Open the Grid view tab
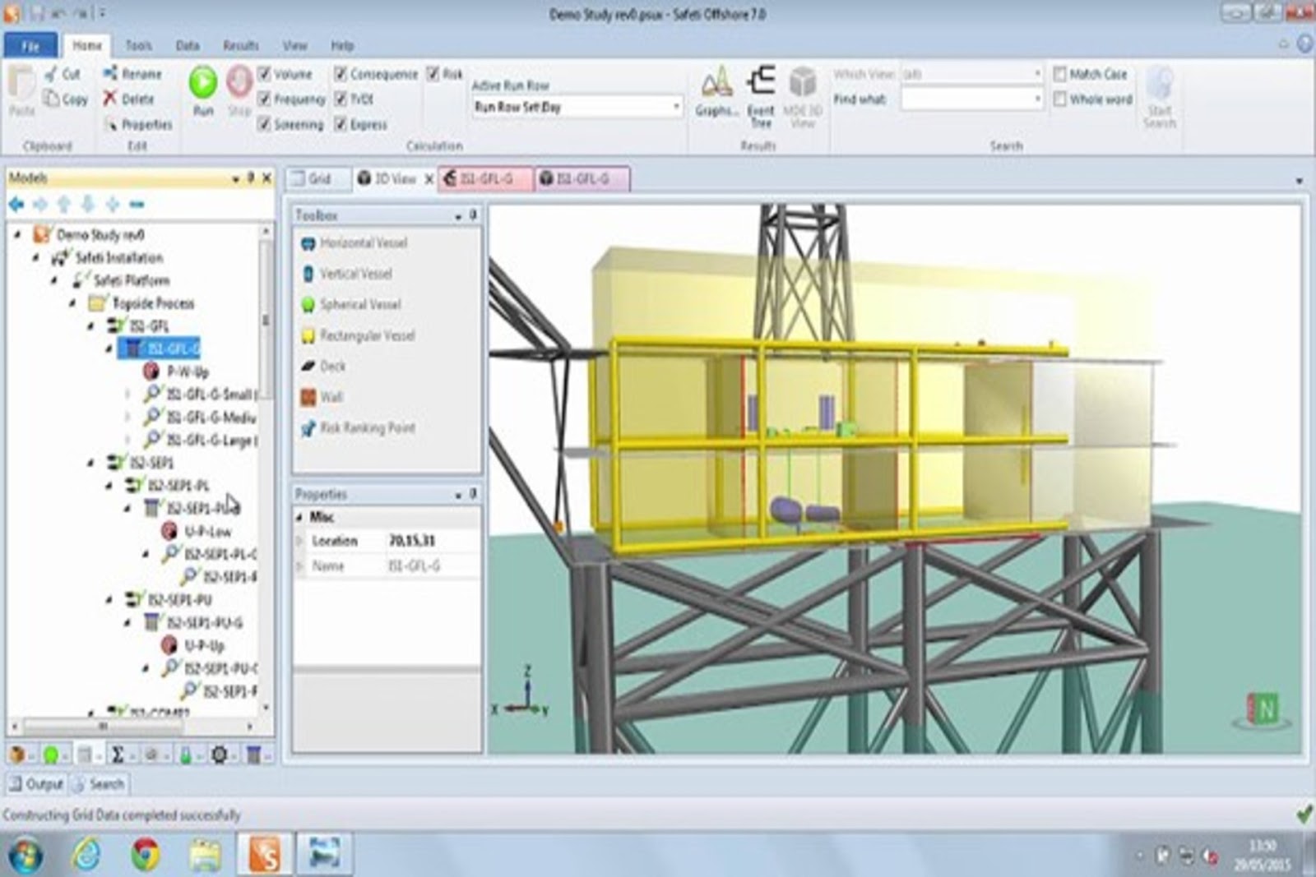1316x877 pixels. [318, 178]
